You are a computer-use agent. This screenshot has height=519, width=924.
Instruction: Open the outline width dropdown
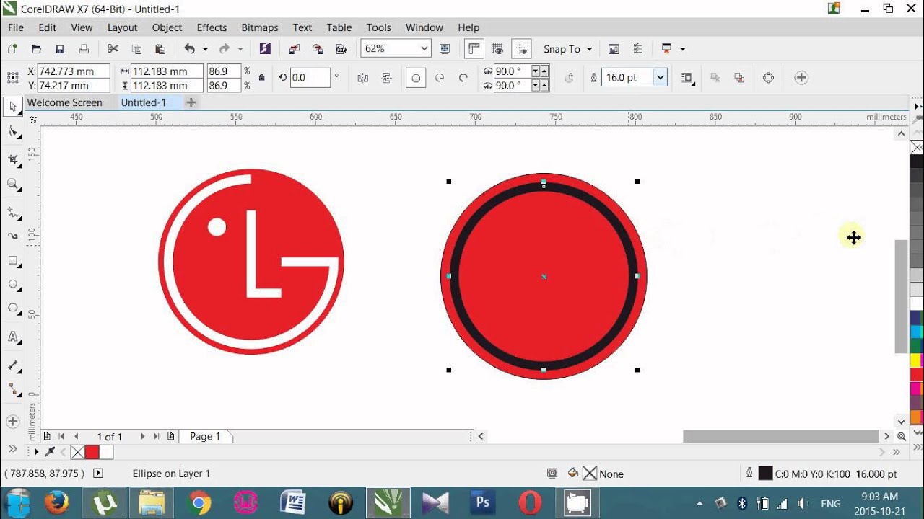[660, 78]
